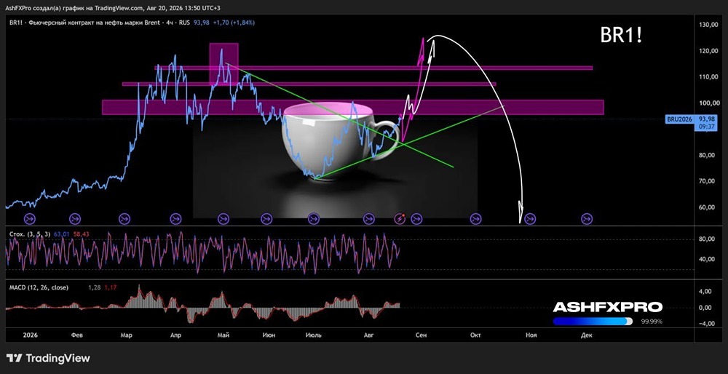Click the 120,00 price axis label

(709, 51)
